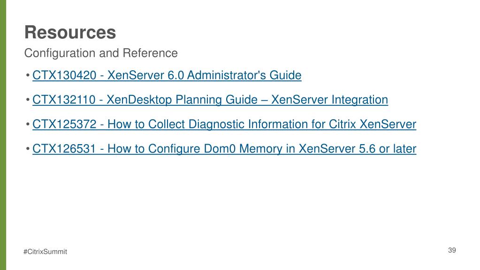The width and height of the screenshot is (480, 270).
Task: Click the 'CTX125372' article number text
Action: pyautogui.click(x=64, y=124)
